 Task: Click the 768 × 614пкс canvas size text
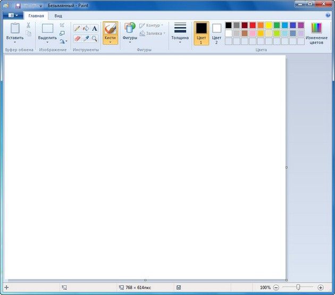coord(138,288)
